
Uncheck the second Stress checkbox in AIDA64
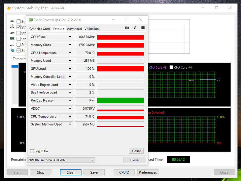(18, 27)
